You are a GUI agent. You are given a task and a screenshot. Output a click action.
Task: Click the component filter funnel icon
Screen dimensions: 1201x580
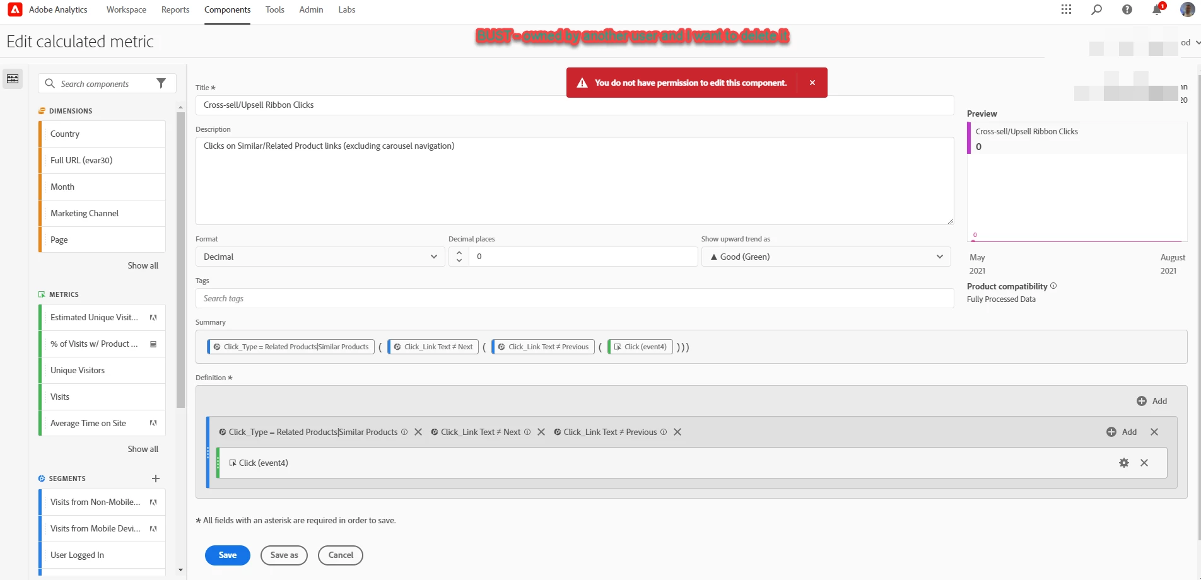click(161, 83)
